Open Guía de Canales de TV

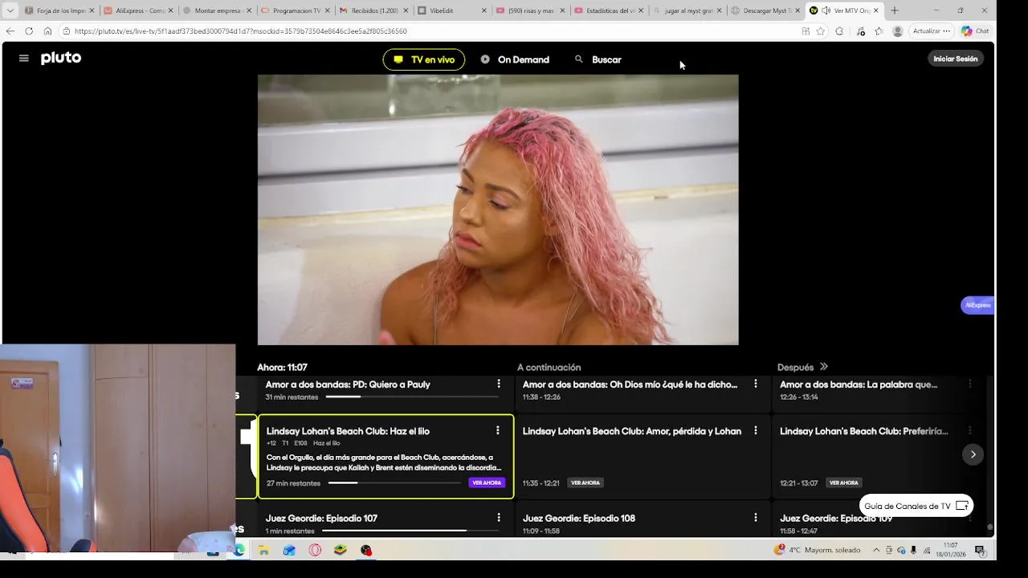point(916,506)
